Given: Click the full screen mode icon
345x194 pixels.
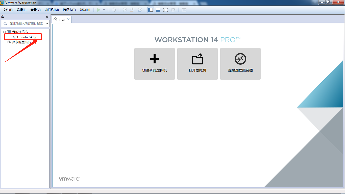Looking at the screenshot, I should 166,10.
